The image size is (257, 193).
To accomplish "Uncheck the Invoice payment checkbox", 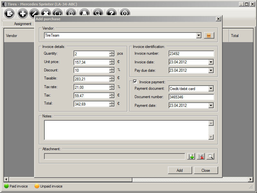I will (x=135, y=82).
